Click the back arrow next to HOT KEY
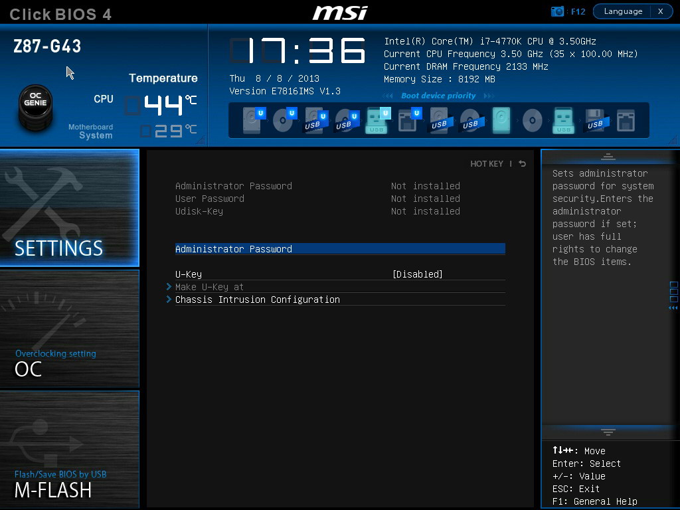Image resolution: width=680 pixels, height=510 pixels. (522, 163)
